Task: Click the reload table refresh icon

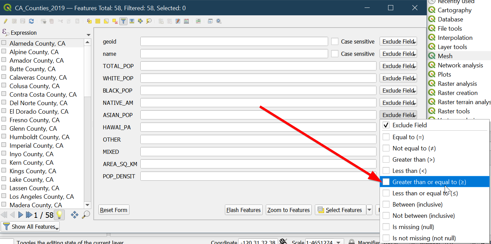Action: [31, 21]
